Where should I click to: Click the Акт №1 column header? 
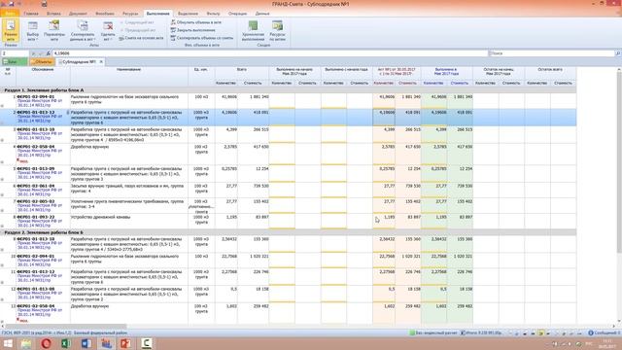click(397, 71)
